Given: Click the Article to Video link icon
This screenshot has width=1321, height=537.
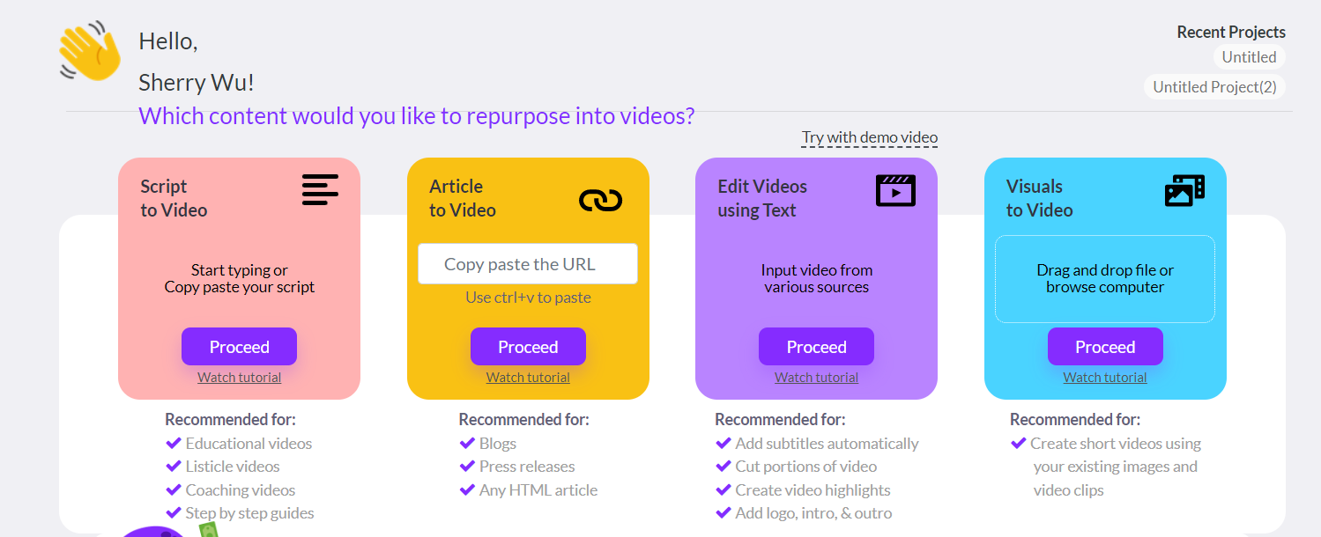Looking at the screenshot, I should point(600,201).
